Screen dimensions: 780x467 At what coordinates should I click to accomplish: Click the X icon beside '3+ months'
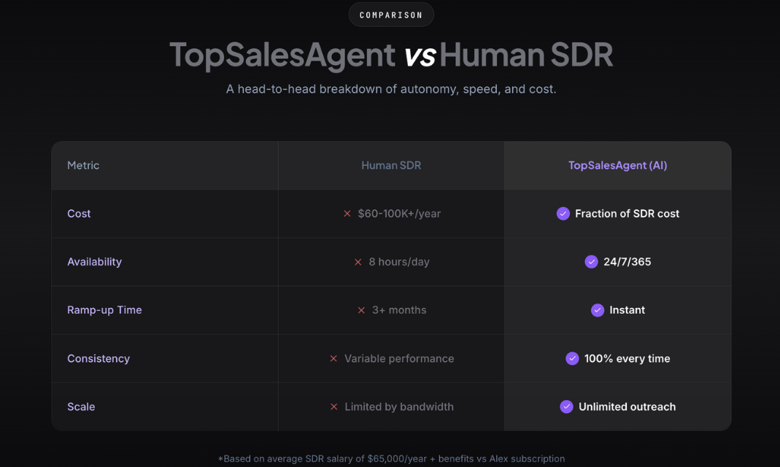point(361,309)
